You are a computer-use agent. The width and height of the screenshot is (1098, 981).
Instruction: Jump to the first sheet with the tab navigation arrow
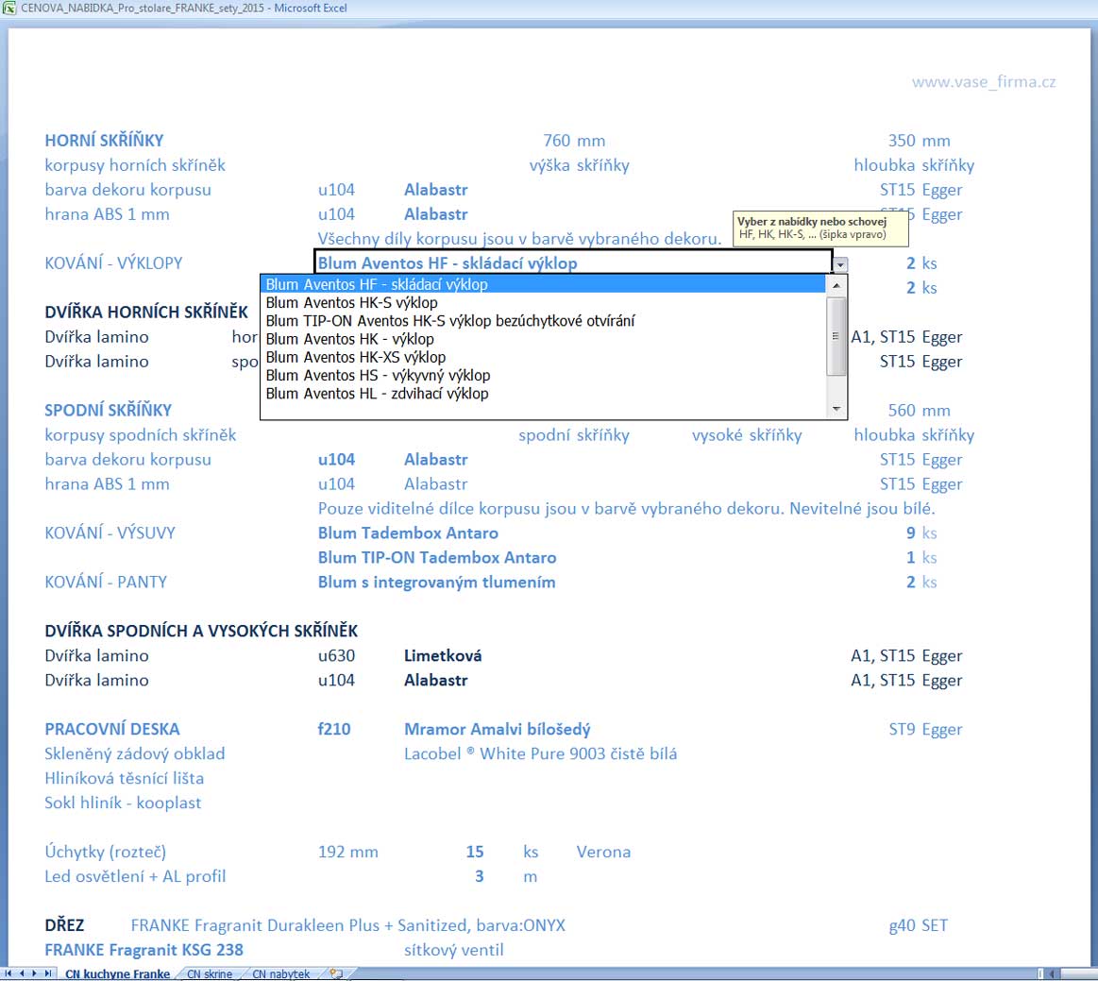[x=8, y=973]
